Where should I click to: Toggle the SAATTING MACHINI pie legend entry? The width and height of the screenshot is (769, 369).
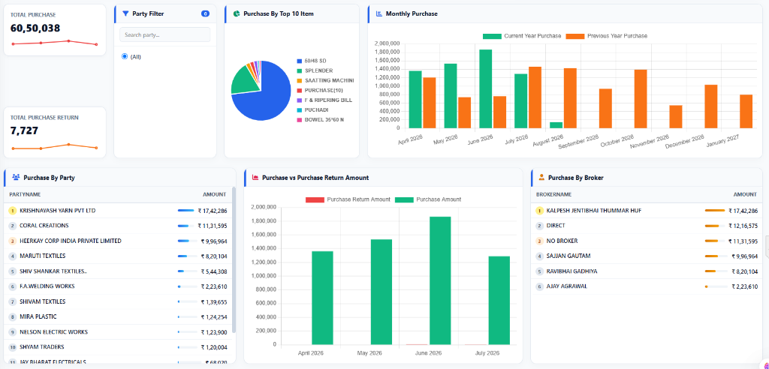325,80
